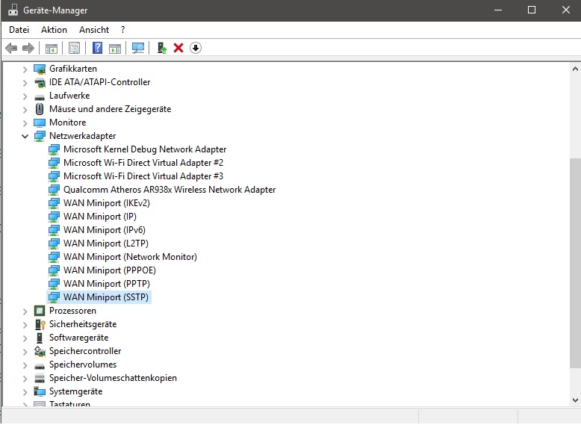Viewport: 581px width, 425px height.
Task: Click the mouse icon beside Mäuse und andere Zeigegeräte
Action: (40, 109)
